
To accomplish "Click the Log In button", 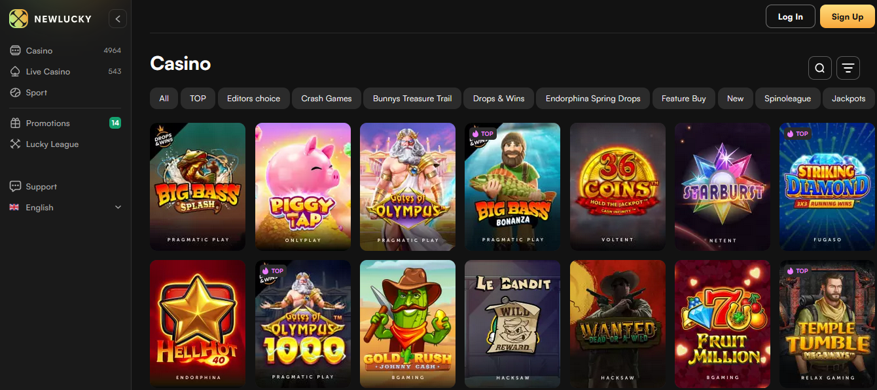I will [x=790, y=17].
